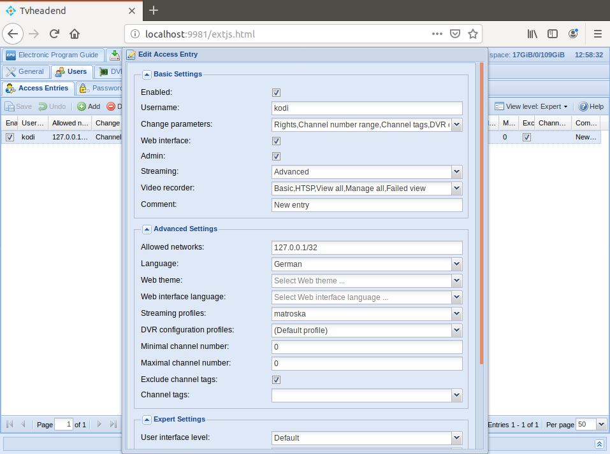610x454 pixels.
Task: Open the Streaming profiles dropdown
Action: pyautogui.click(x=457, y=314)
